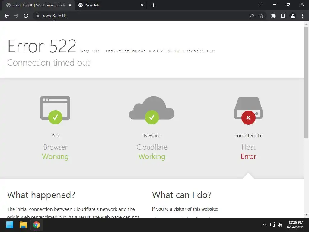Click the Host label above Error
This screenshot has width=309, height=232.
[x=249, y=147]
